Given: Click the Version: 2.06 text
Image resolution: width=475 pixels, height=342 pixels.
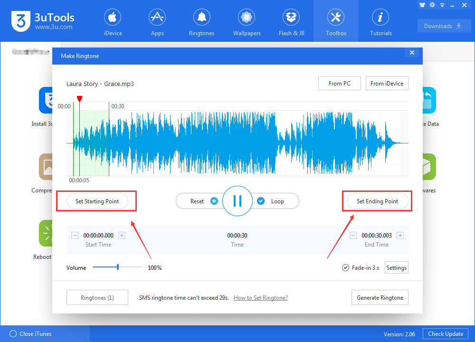Looking at the screenshot, I should pyautogui.click(x=399, y=334).
